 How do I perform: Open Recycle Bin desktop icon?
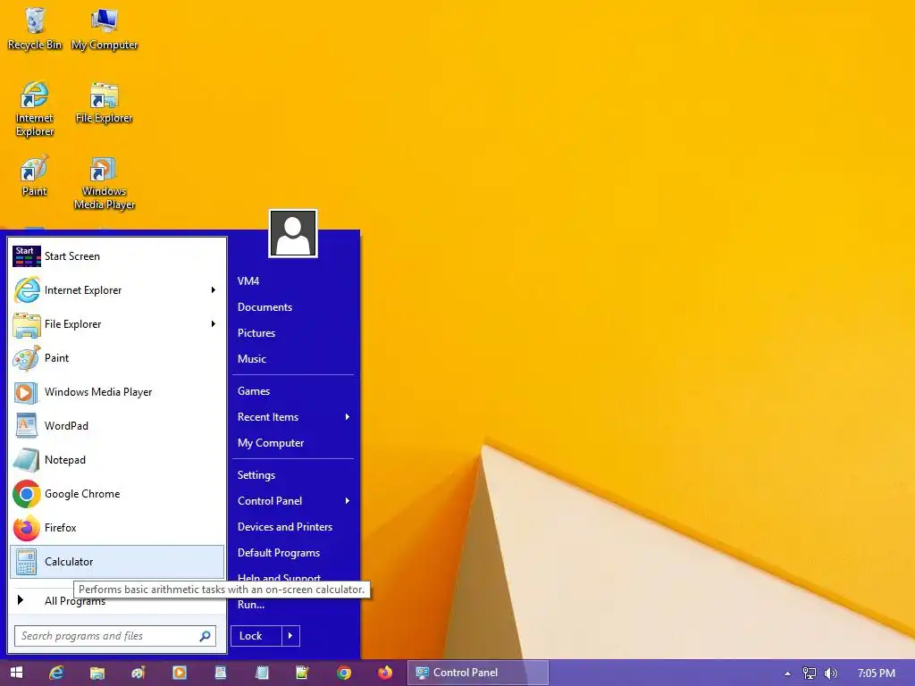coord(35,29)
